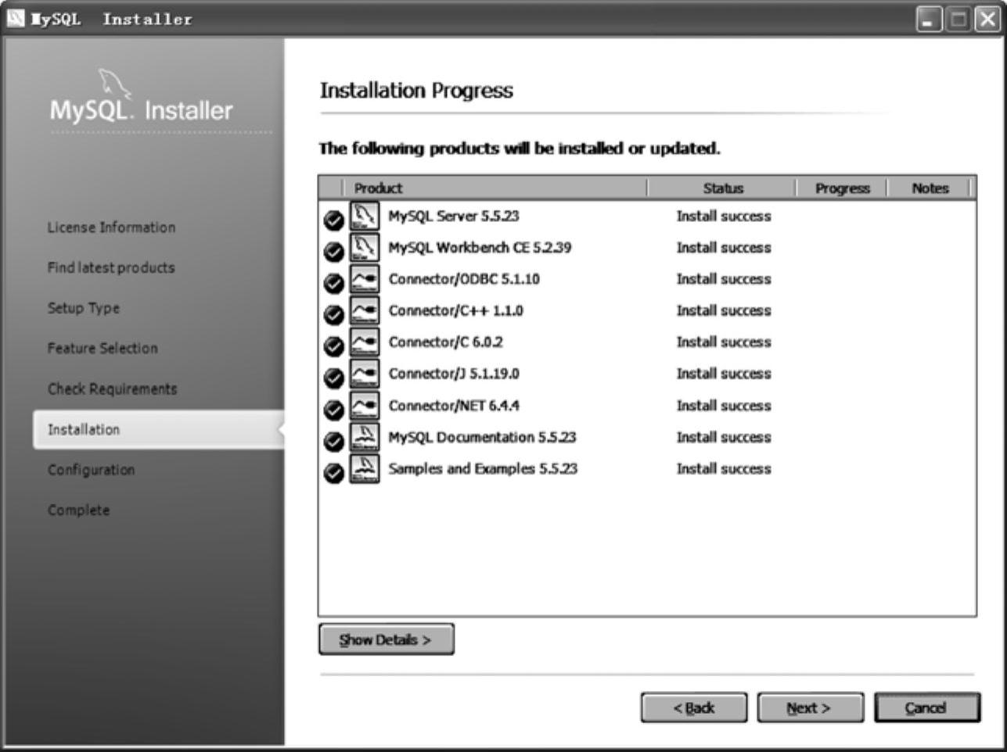Click the Connector/J 5.1.19.0 product icon

(x=365, y=374)
